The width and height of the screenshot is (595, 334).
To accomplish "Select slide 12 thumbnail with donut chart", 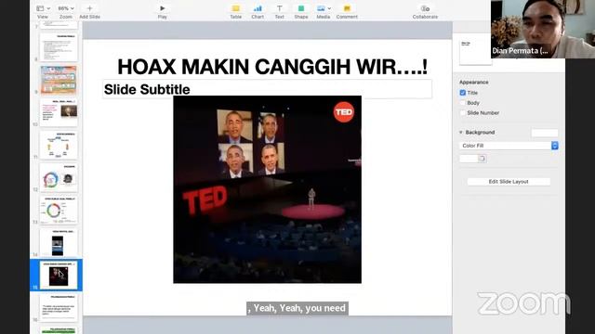I will click(59, 177).
